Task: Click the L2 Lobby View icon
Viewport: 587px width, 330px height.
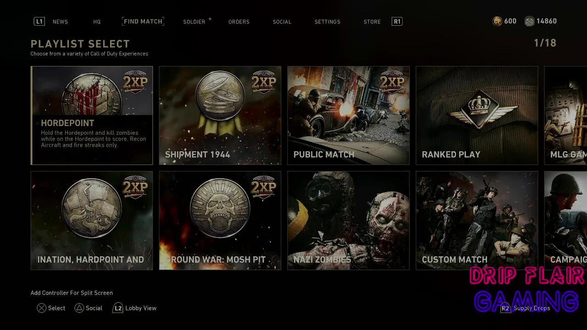Action: [118, 308]
